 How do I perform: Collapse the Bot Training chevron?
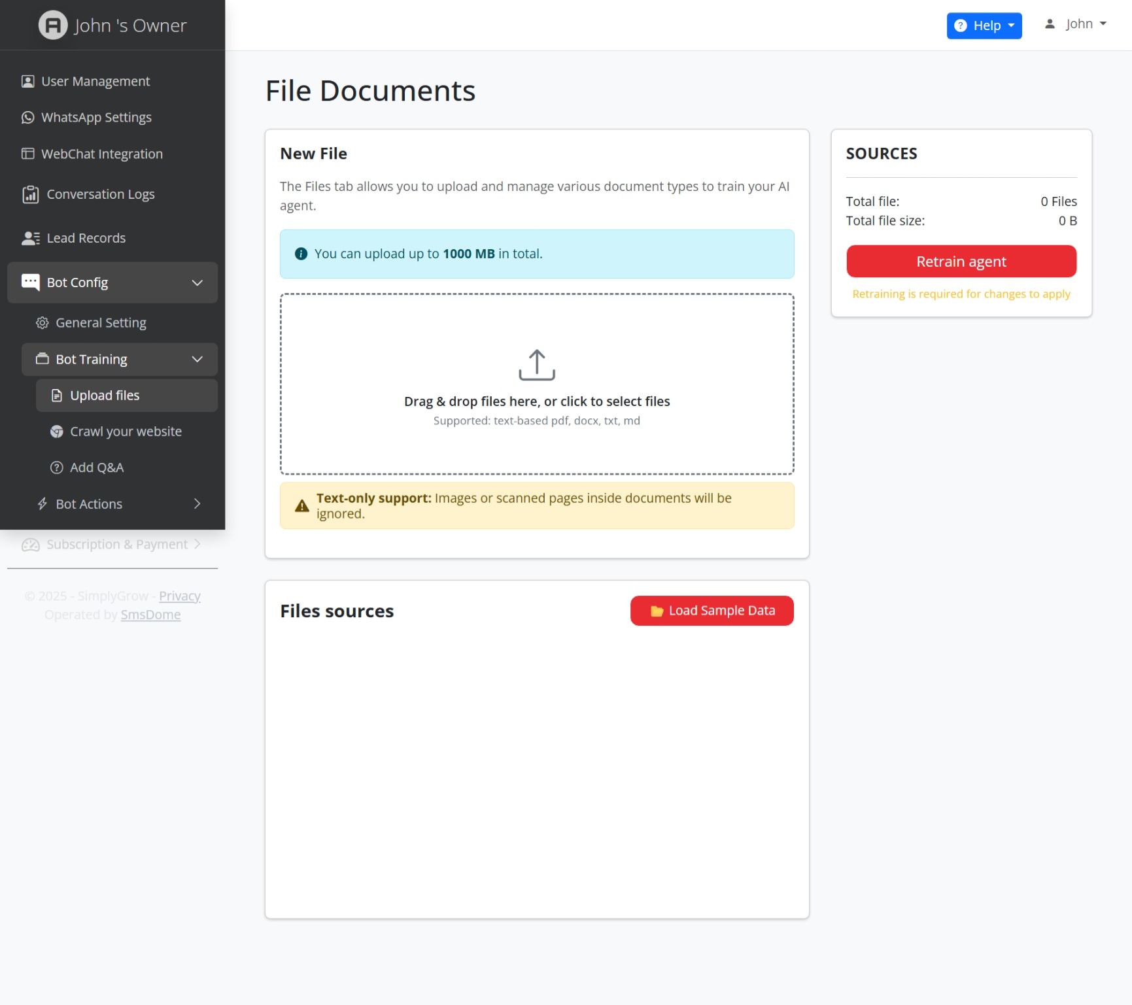click(197, 359)
